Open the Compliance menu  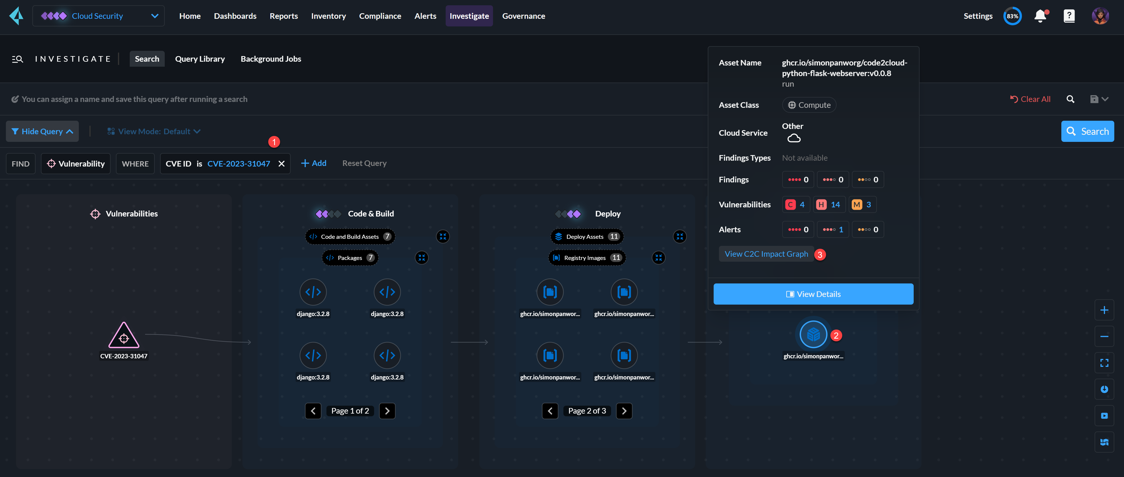[379, 16]
